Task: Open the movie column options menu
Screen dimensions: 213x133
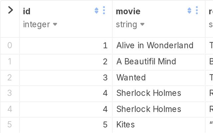Action: click(x=197, y=11)
